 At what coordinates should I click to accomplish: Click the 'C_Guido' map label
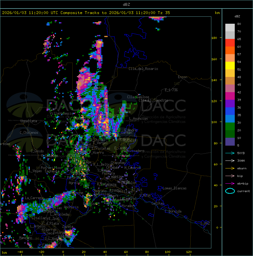[x=37, y=151]
